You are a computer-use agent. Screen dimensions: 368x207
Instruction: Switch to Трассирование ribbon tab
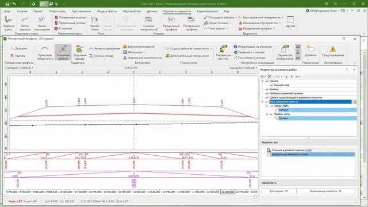81,11
